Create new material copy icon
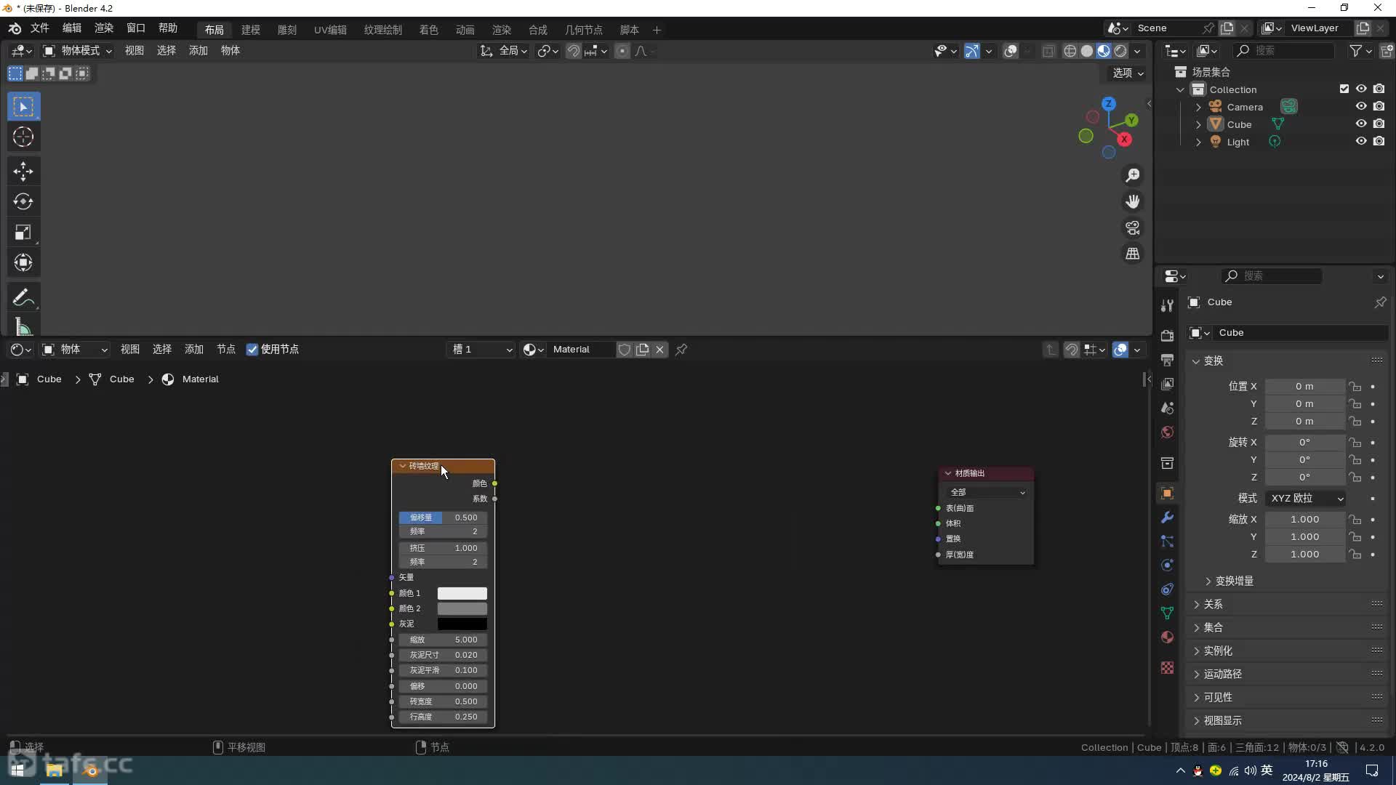Screen dimensions: 1396x785 pos(643,350)
